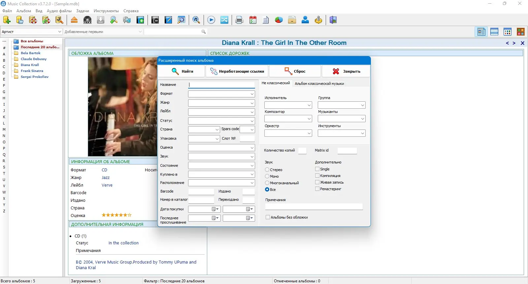Click the orange eject icon in toolbar

[x=74, y=20]
